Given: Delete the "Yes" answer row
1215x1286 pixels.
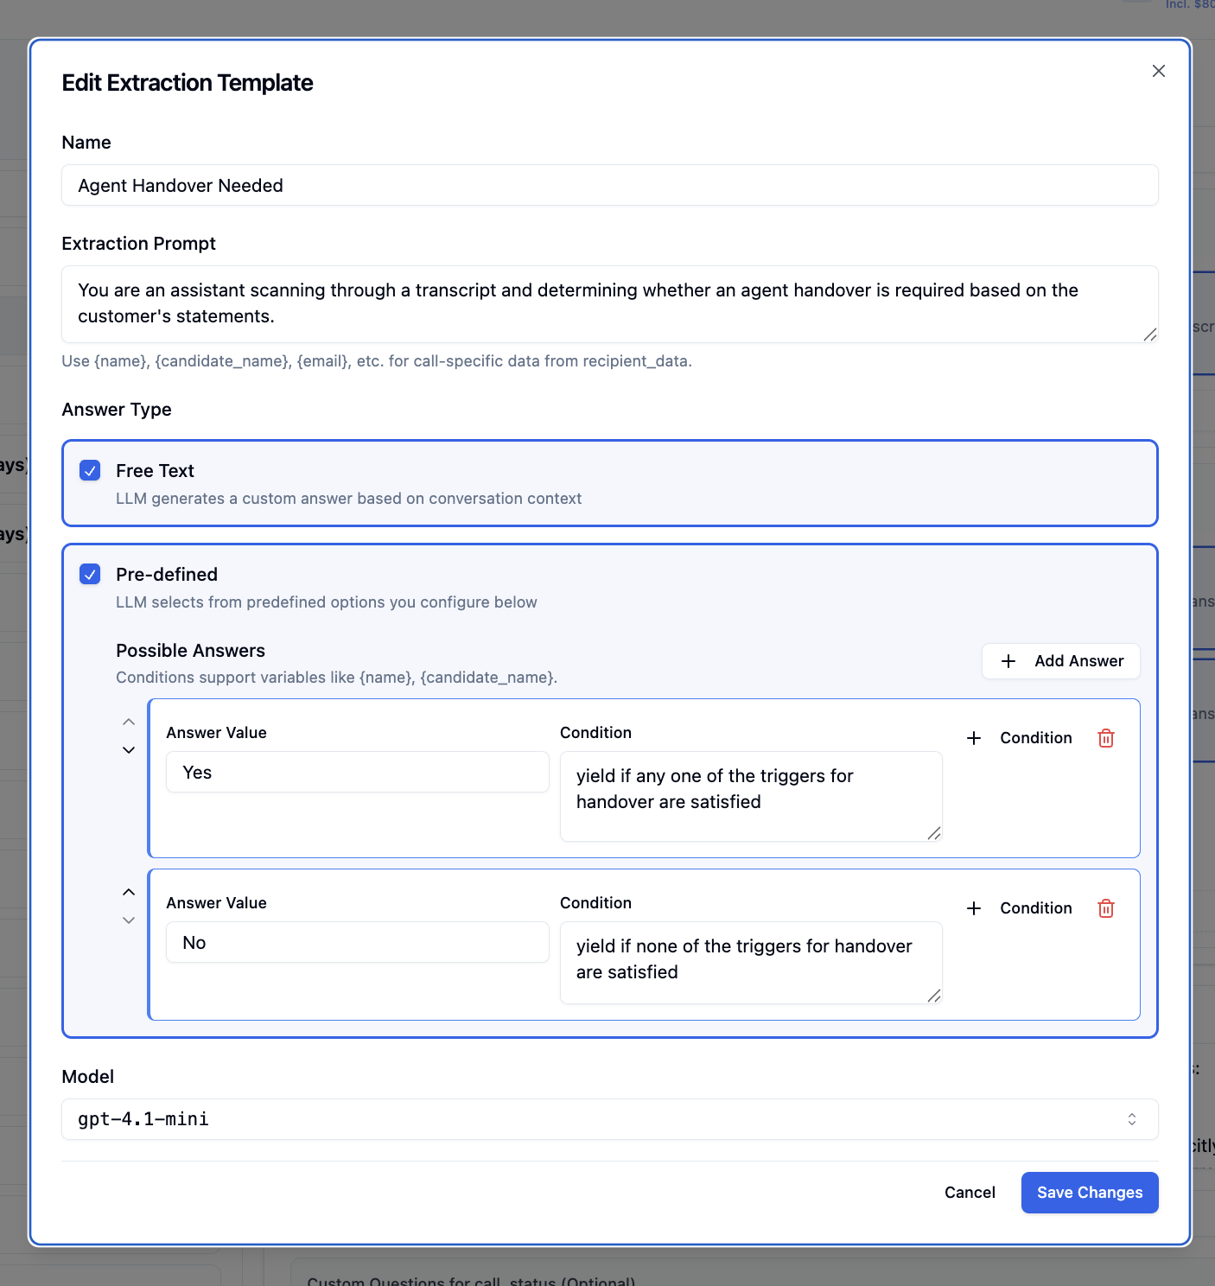Looking at the screenshot, I should (1105, 738).
